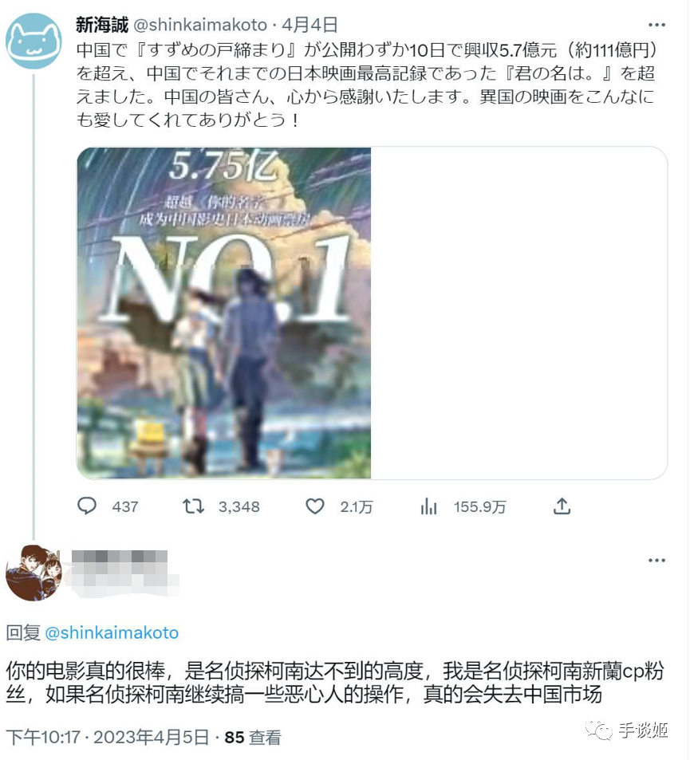This screenshot has height=760, width=690.
Task: Share the tweet via upload icon
Action: coord(562,506)
